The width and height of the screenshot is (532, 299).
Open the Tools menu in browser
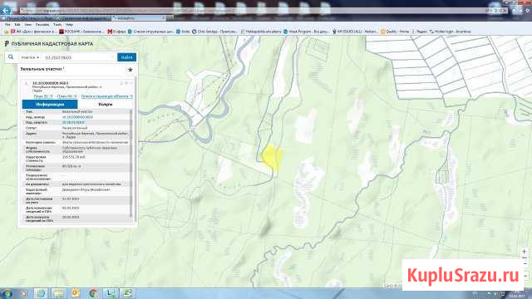click(57, 25)
